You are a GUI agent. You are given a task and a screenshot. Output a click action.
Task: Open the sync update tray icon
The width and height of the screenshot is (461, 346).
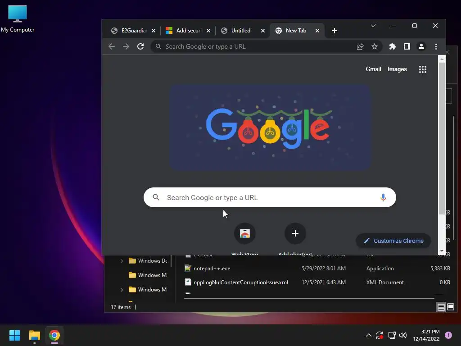(x=379, y=335)
